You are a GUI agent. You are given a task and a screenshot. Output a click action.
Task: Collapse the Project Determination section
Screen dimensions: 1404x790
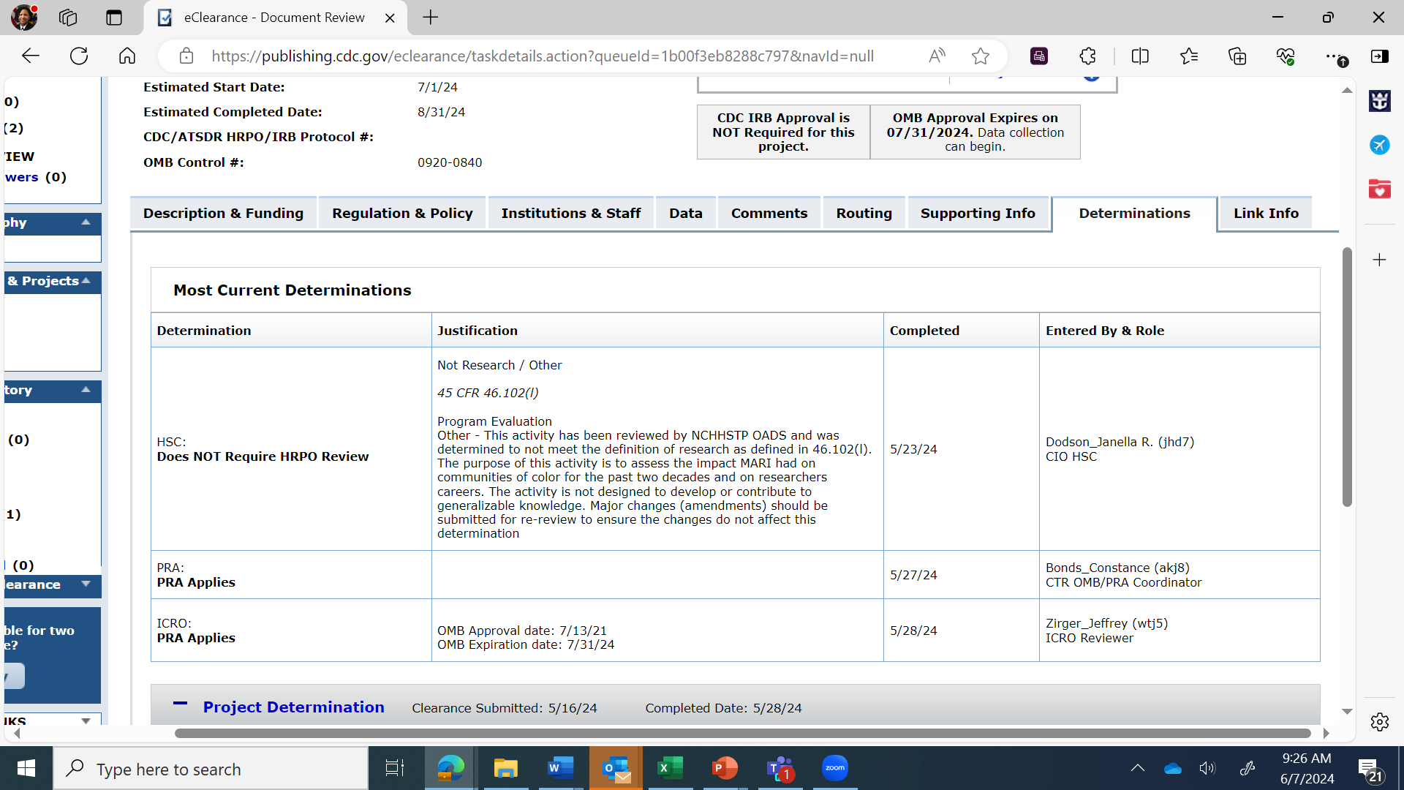[x=180, y=704]
